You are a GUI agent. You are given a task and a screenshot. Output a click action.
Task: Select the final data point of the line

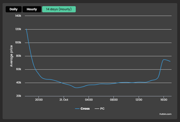click(170, 61)
